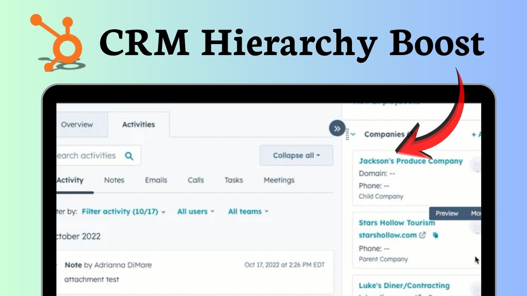Click the 'attachment test' note text
This screenshot has height=296, width=527.
pyautogui.click(x=92, y=280)
